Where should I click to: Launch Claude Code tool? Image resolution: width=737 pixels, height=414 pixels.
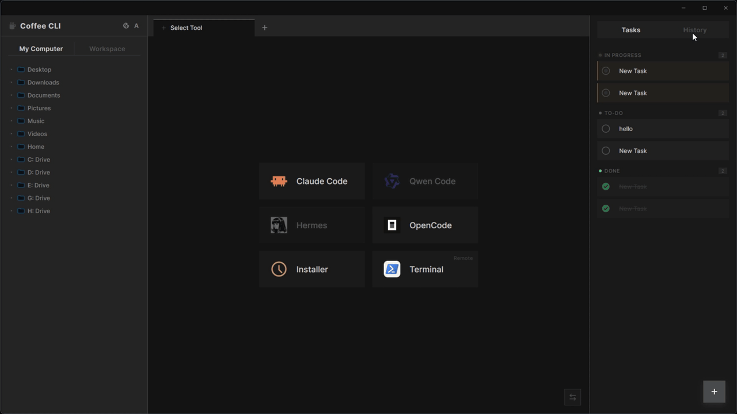click(312, 181)
